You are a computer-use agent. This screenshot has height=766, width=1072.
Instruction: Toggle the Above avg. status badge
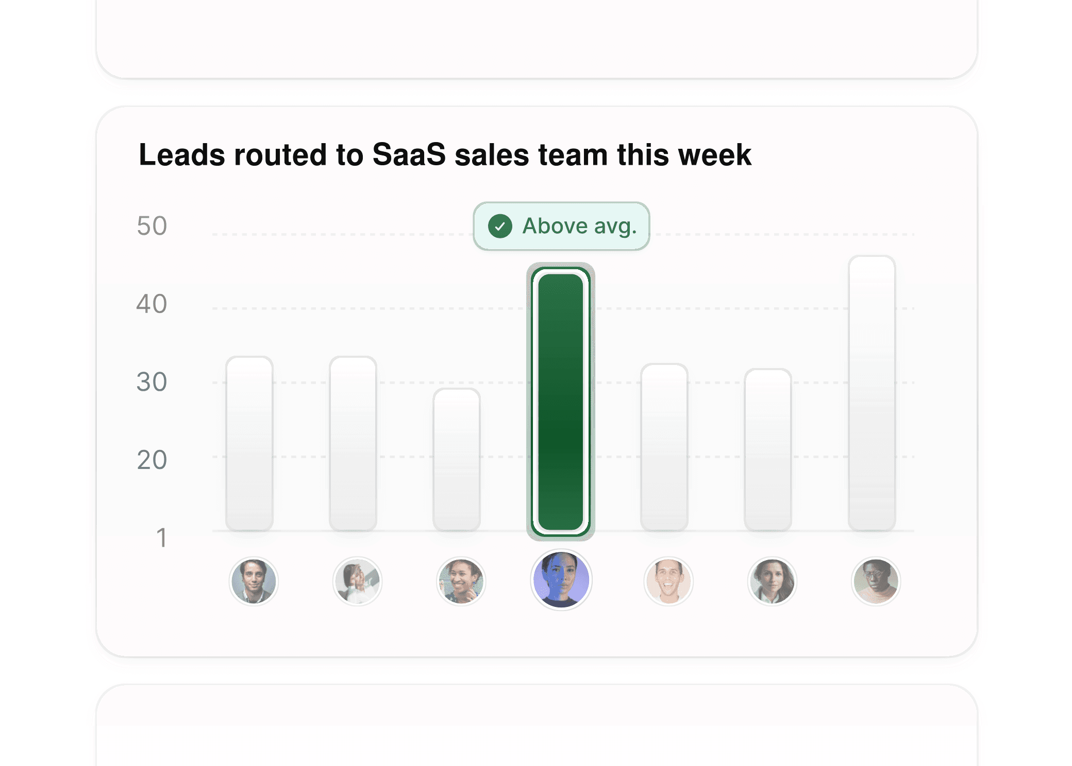coord(561,225)
